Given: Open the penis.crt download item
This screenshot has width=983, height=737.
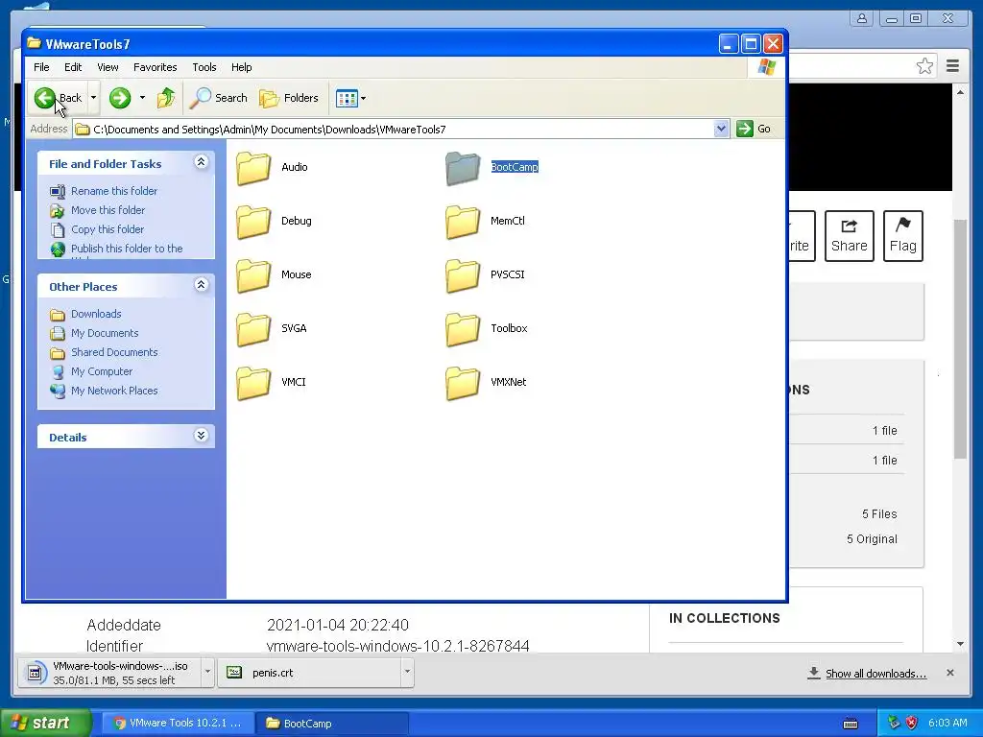Looking at the screenshot, I should point(309,673).
